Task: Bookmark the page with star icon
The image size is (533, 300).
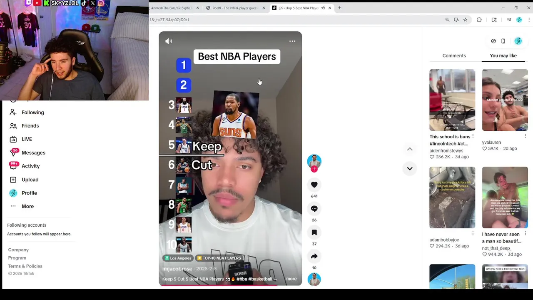Action: click(x=465, y=20)
